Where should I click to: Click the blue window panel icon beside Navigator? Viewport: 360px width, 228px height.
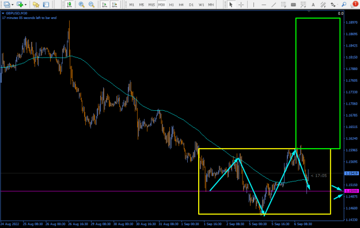(x=46, y=5)
